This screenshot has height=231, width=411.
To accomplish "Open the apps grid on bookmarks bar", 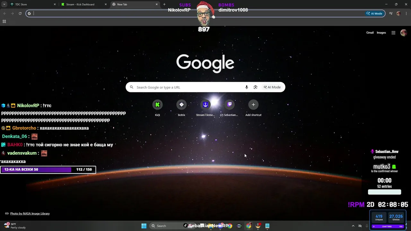I will point(4,21).
